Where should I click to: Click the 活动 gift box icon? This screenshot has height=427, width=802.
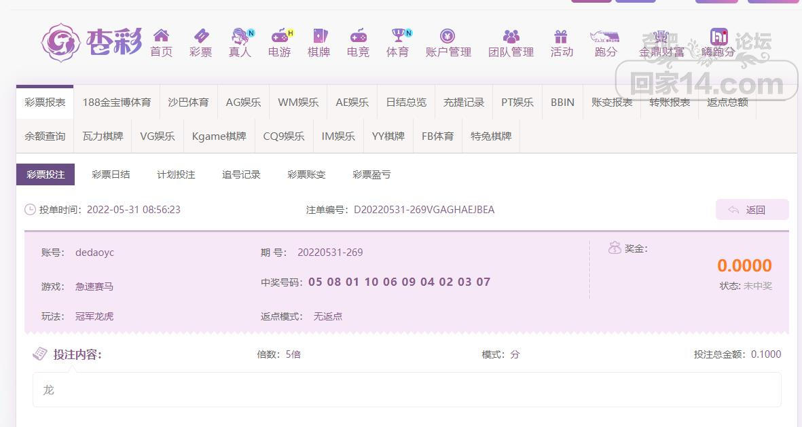[x=561, y=36]
